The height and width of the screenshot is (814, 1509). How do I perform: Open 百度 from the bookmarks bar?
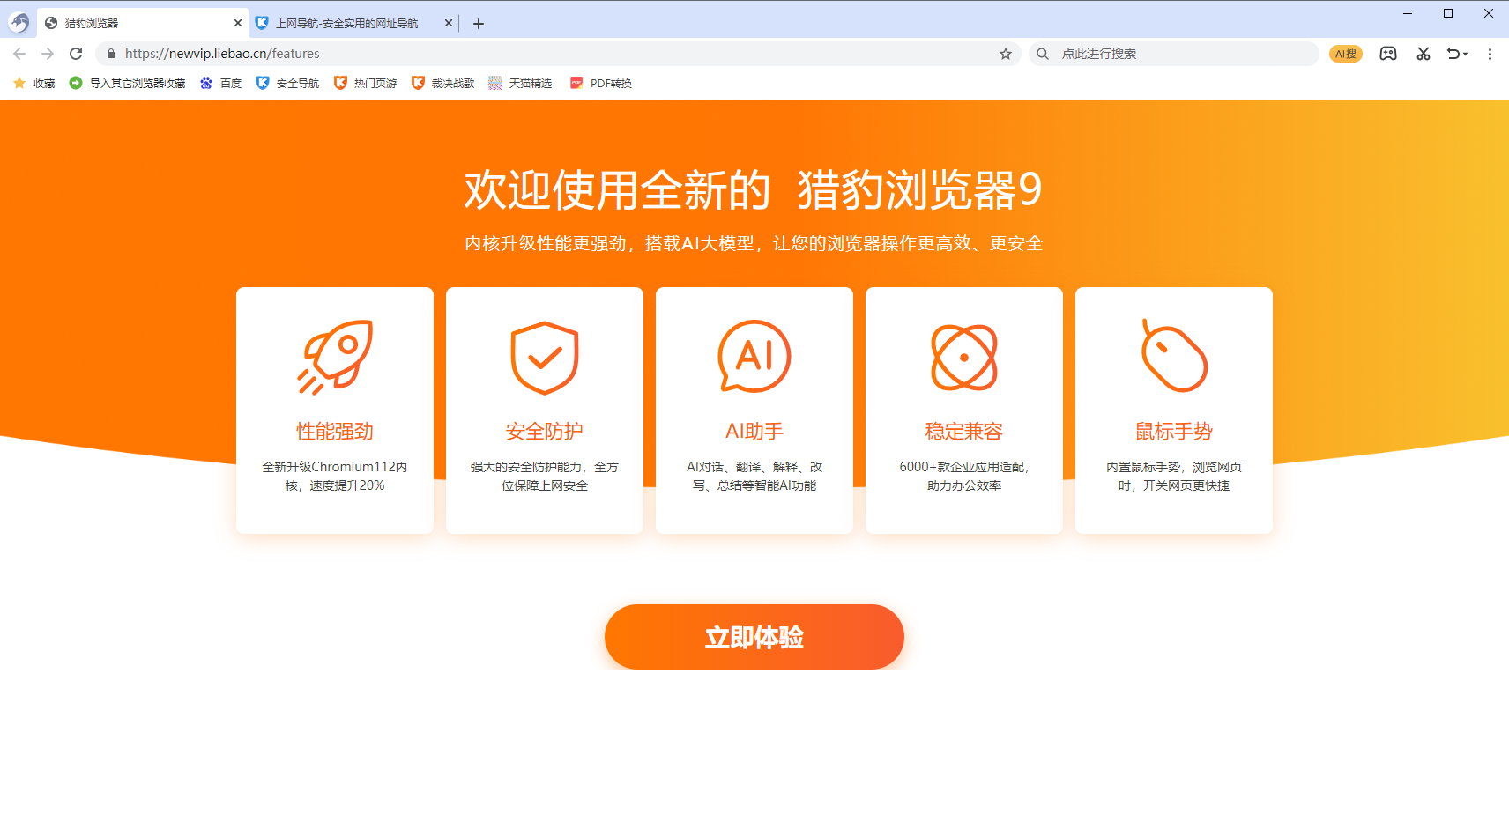pos(220,83)
